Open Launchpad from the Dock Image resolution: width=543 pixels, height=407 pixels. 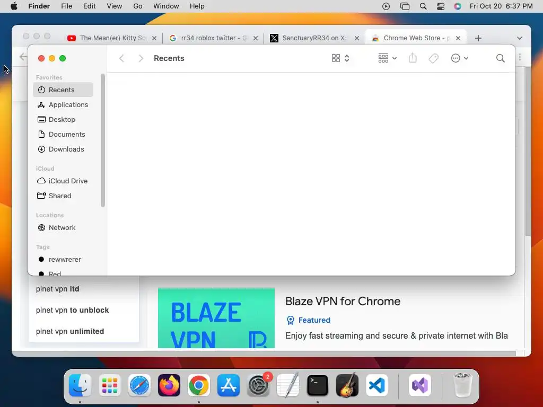[x=110, y=385]
